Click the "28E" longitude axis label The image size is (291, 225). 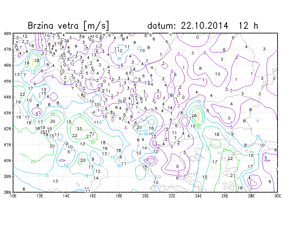pyautogui.click(x=251, y=196)
